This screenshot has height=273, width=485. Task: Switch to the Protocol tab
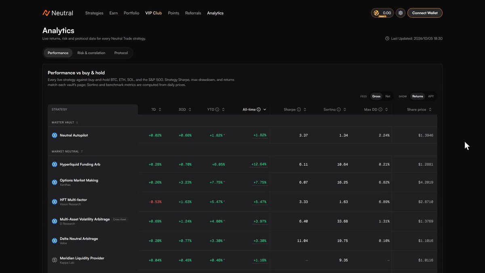(121, 53)
